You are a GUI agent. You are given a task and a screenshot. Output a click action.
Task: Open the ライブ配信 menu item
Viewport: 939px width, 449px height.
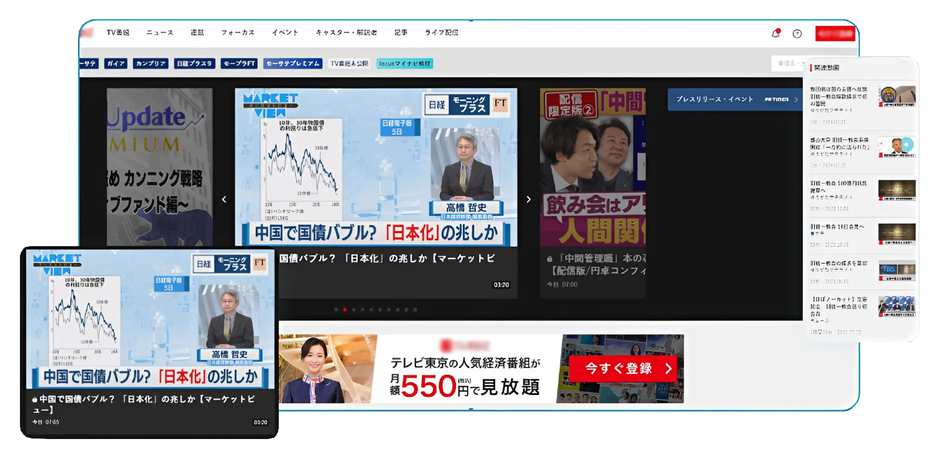(441, 33)
